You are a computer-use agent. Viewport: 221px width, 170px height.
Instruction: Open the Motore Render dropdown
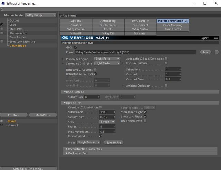click(x=41, y=15)
